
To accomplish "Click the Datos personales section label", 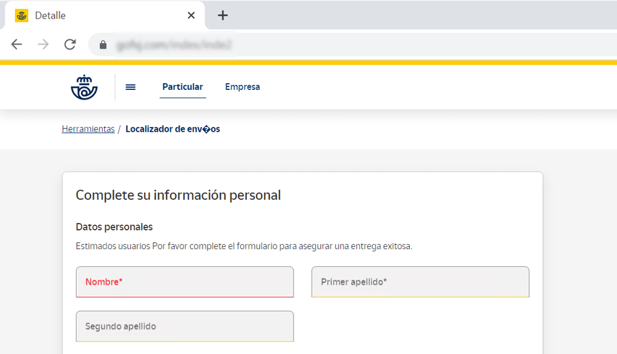I will (114, 227).
